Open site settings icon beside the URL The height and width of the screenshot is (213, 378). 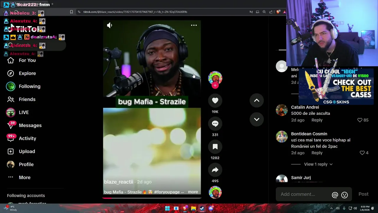[x=79, y=12]
